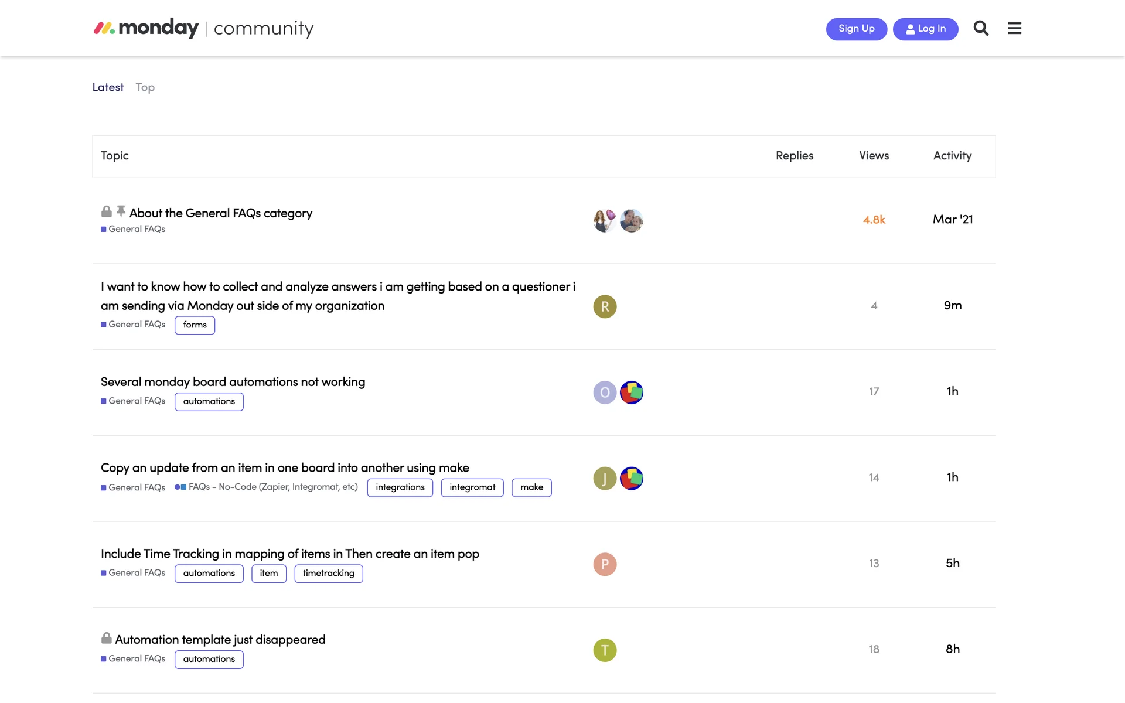Click the 'R' user avatar
The height and width of the screenshot is (703, 1125).
pyautogui.click(x=605, y=306)
